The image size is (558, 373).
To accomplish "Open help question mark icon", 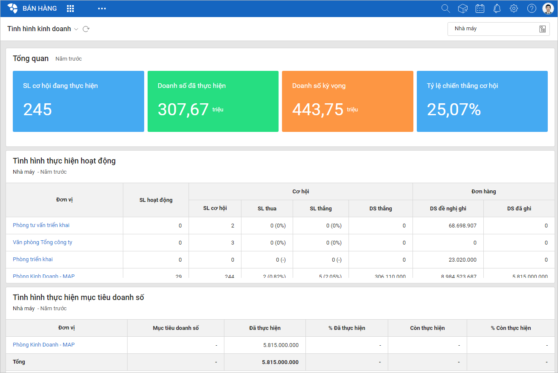I will [532, 9].
